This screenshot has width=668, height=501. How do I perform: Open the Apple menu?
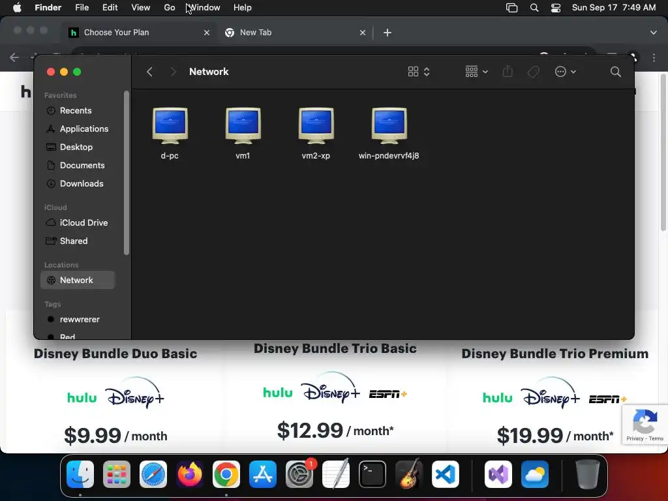pyautogui.click(x=17, y=8)
